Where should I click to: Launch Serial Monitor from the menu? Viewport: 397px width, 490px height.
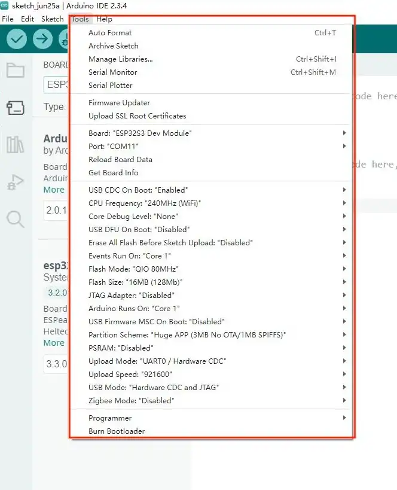[211, 72]
